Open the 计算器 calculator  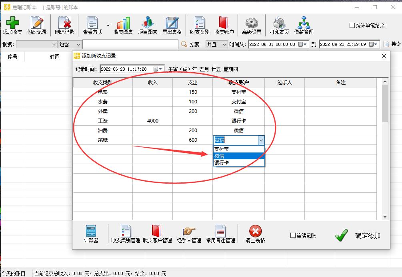coord(91,234)
